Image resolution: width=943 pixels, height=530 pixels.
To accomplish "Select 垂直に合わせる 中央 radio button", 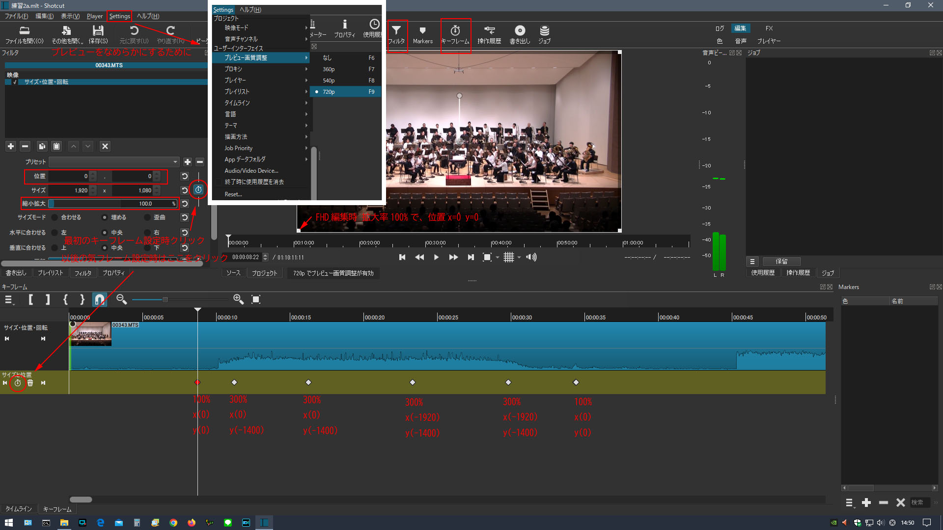I will 105,248.
